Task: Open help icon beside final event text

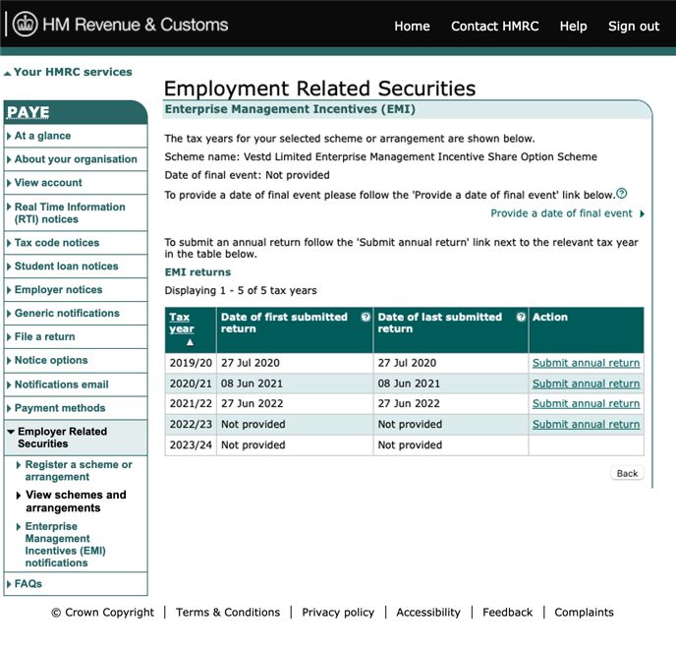Action: tap(621, 194)
